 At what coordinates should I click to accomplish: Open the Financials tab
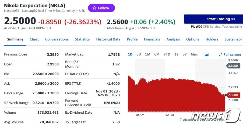pyautogui.click(x=152, y=39)
